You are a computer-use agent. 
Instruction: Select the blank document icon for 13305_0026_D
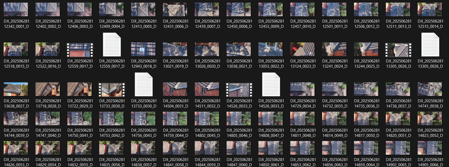tap(430, 45)
